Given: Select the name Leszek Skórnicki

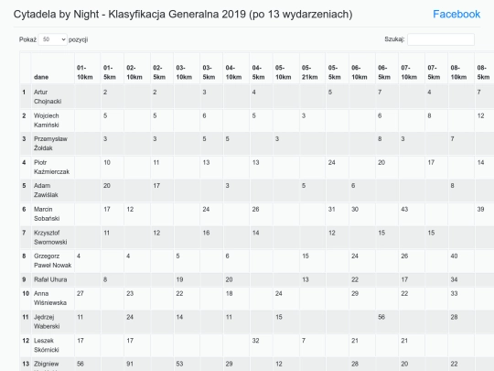Looking at the screenshot, I should pyautogui.click(x=47, y=345).
